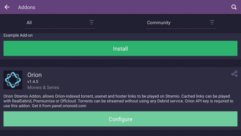Go back using the arrow icon

[7, 7]
